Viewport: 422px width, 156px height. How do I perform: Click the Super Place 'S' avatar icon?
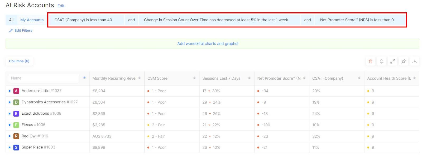(16, 147)
